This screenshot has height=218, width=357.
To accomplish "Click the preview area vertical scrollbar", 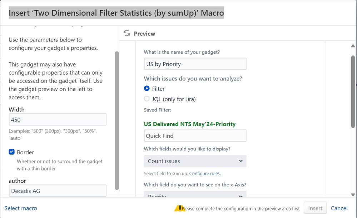I will coord(353,91).
